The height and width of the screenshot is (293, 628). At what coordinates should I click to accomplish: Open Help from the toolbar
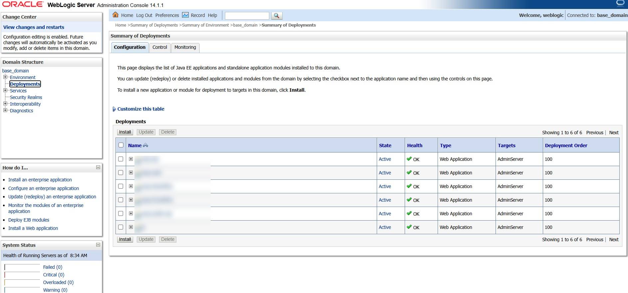[212, 15]
